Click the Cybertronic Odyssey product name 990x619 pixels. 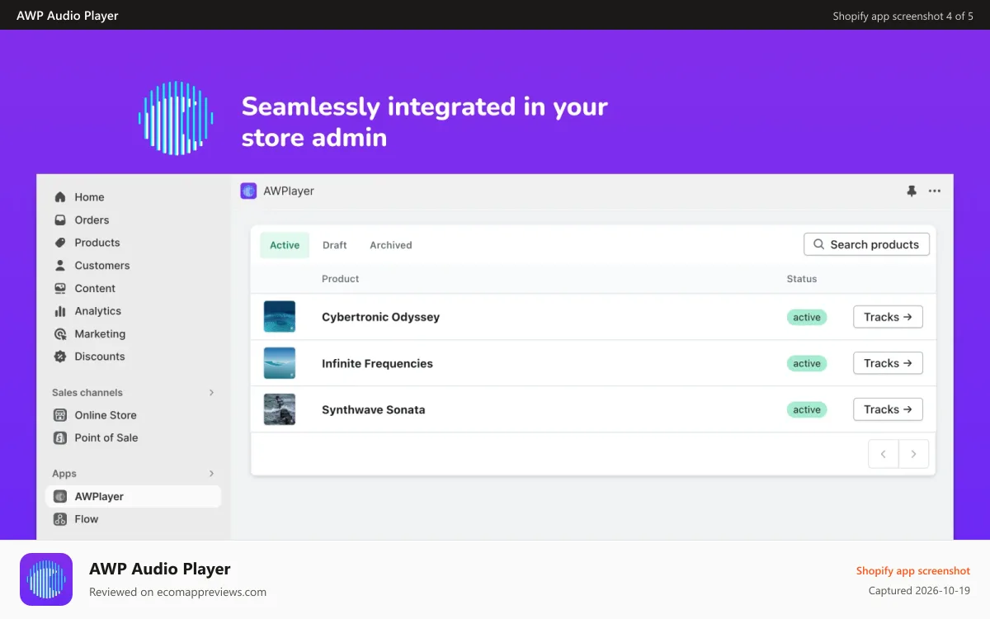click(380, 317)
